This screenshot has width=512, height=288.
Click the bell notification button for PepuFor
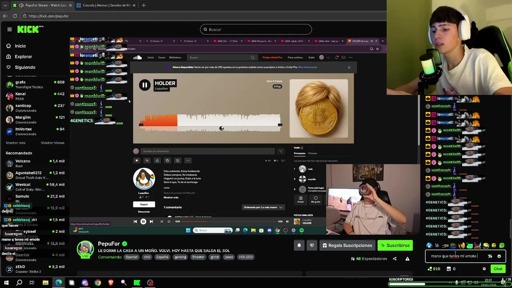299,246
